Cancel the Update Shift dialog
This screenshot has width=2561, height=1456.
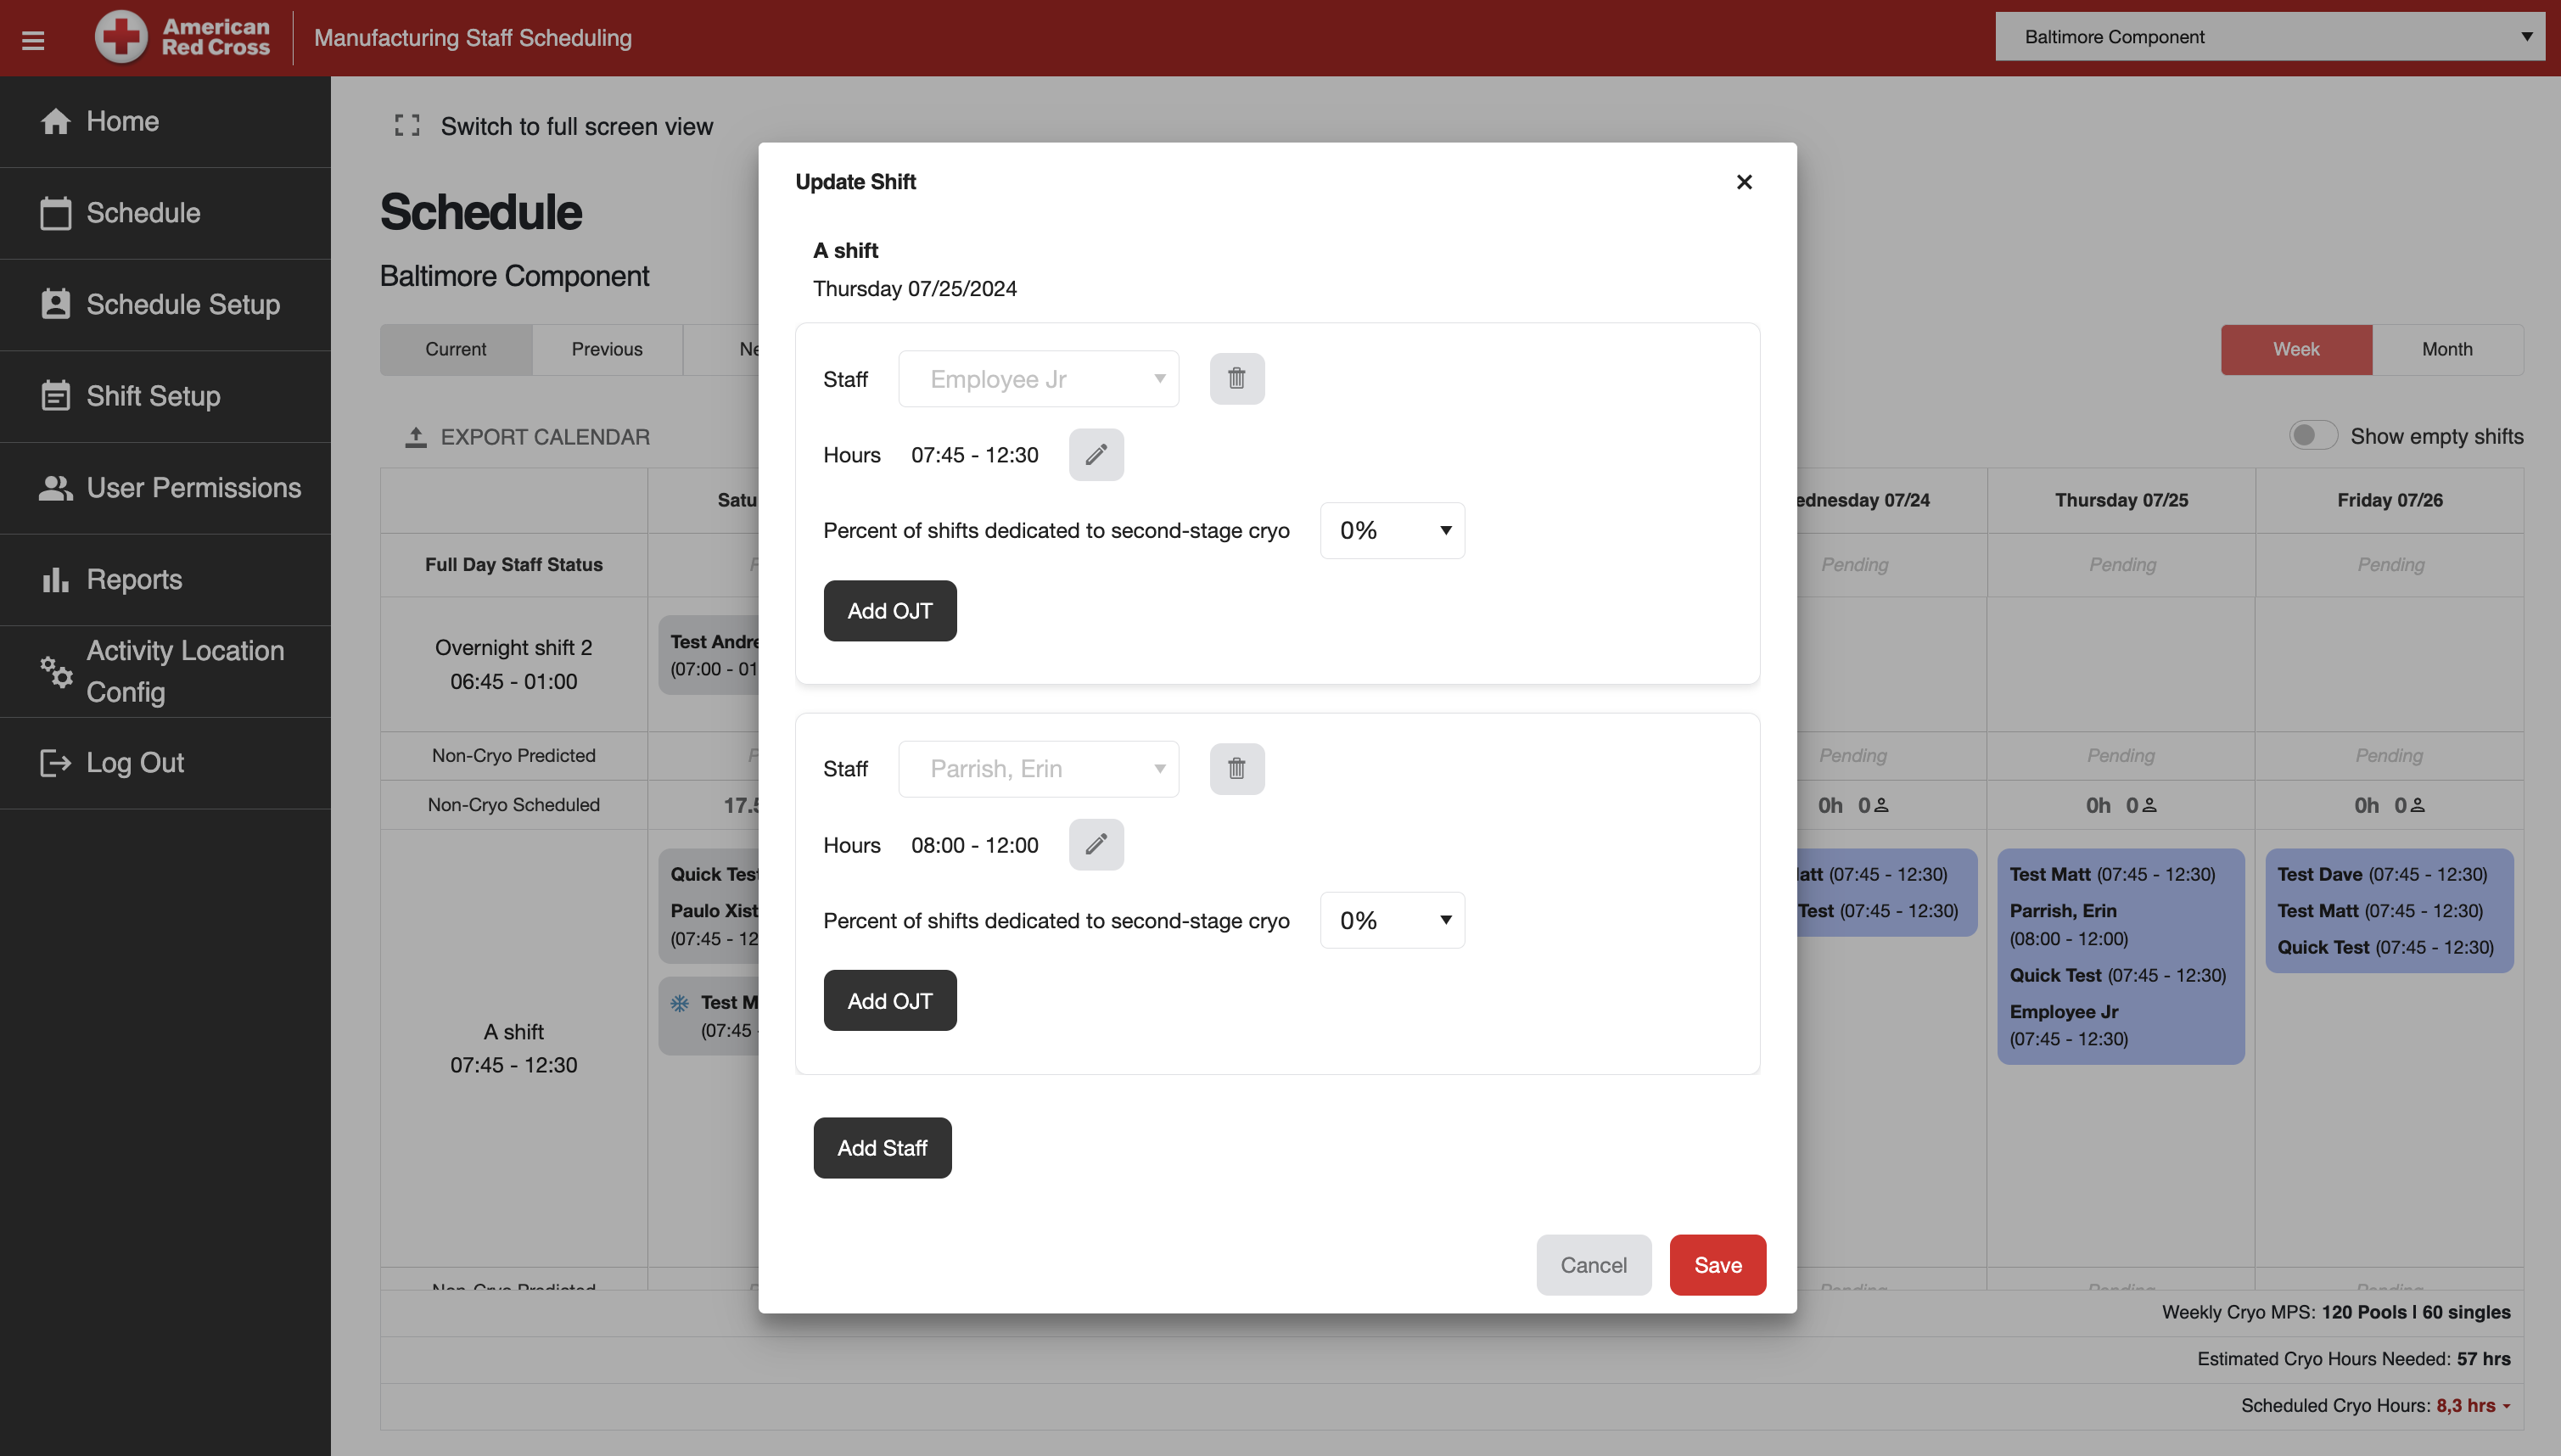point(1594,1264)
